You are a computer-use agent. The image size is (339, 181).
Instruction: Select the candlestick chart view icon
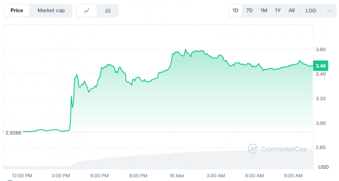pyautogui.click(x=108, y=11)
